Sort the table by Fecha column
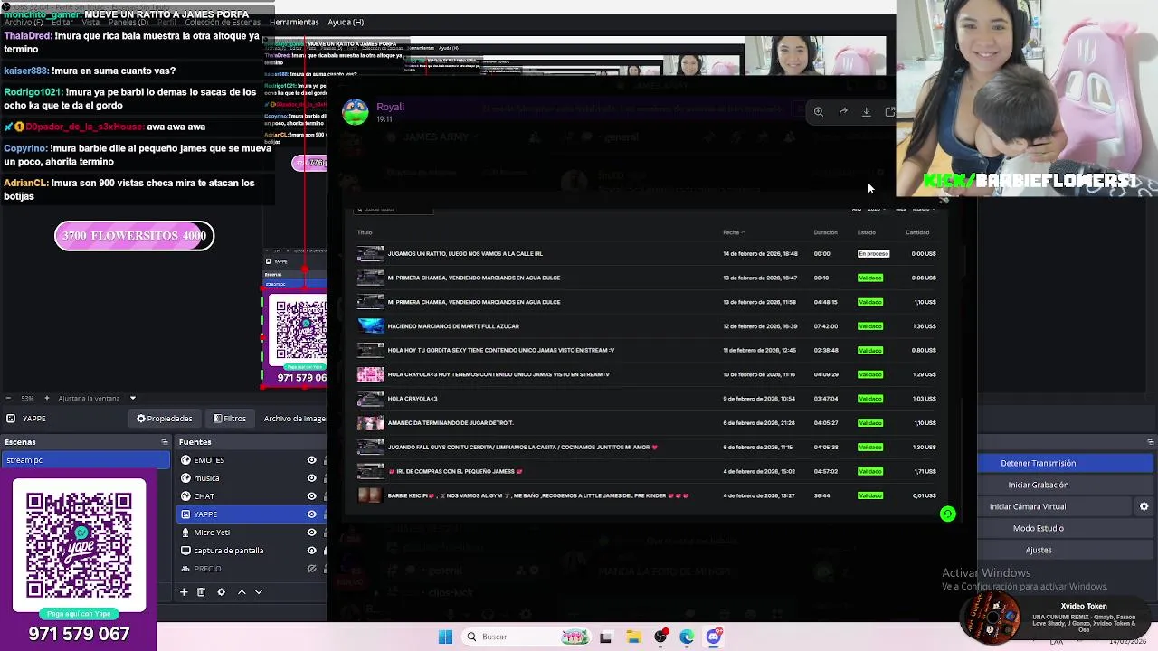This screenshot has width=1158, height=651. tap(733, 232)
